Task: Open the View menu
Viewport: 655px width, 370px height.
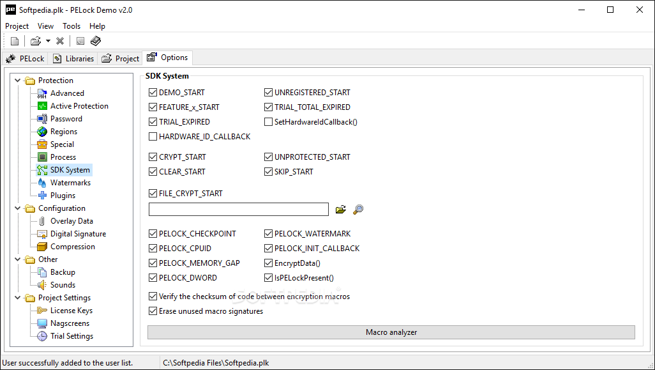Action: (x=45, y=26)
